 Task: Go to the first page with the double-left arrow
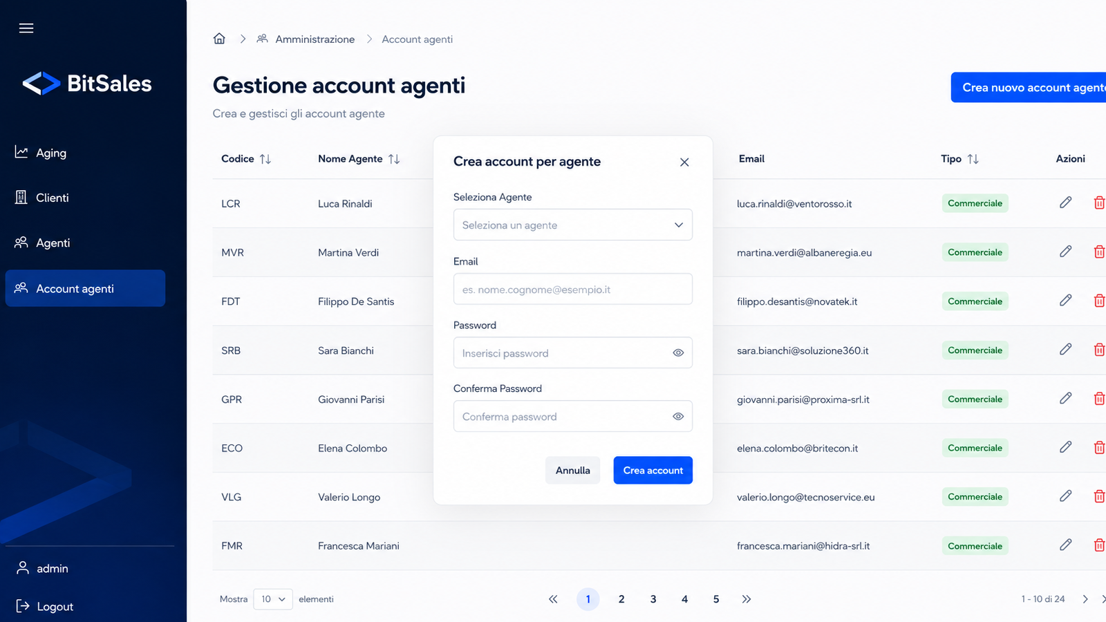click(x=553, y=599)
